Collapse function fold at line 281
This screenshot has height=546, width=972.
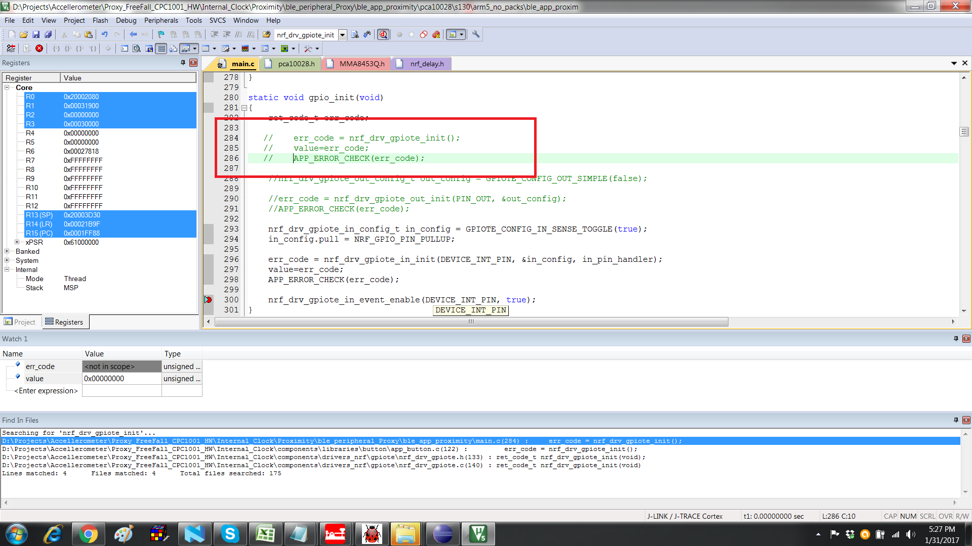244,108
